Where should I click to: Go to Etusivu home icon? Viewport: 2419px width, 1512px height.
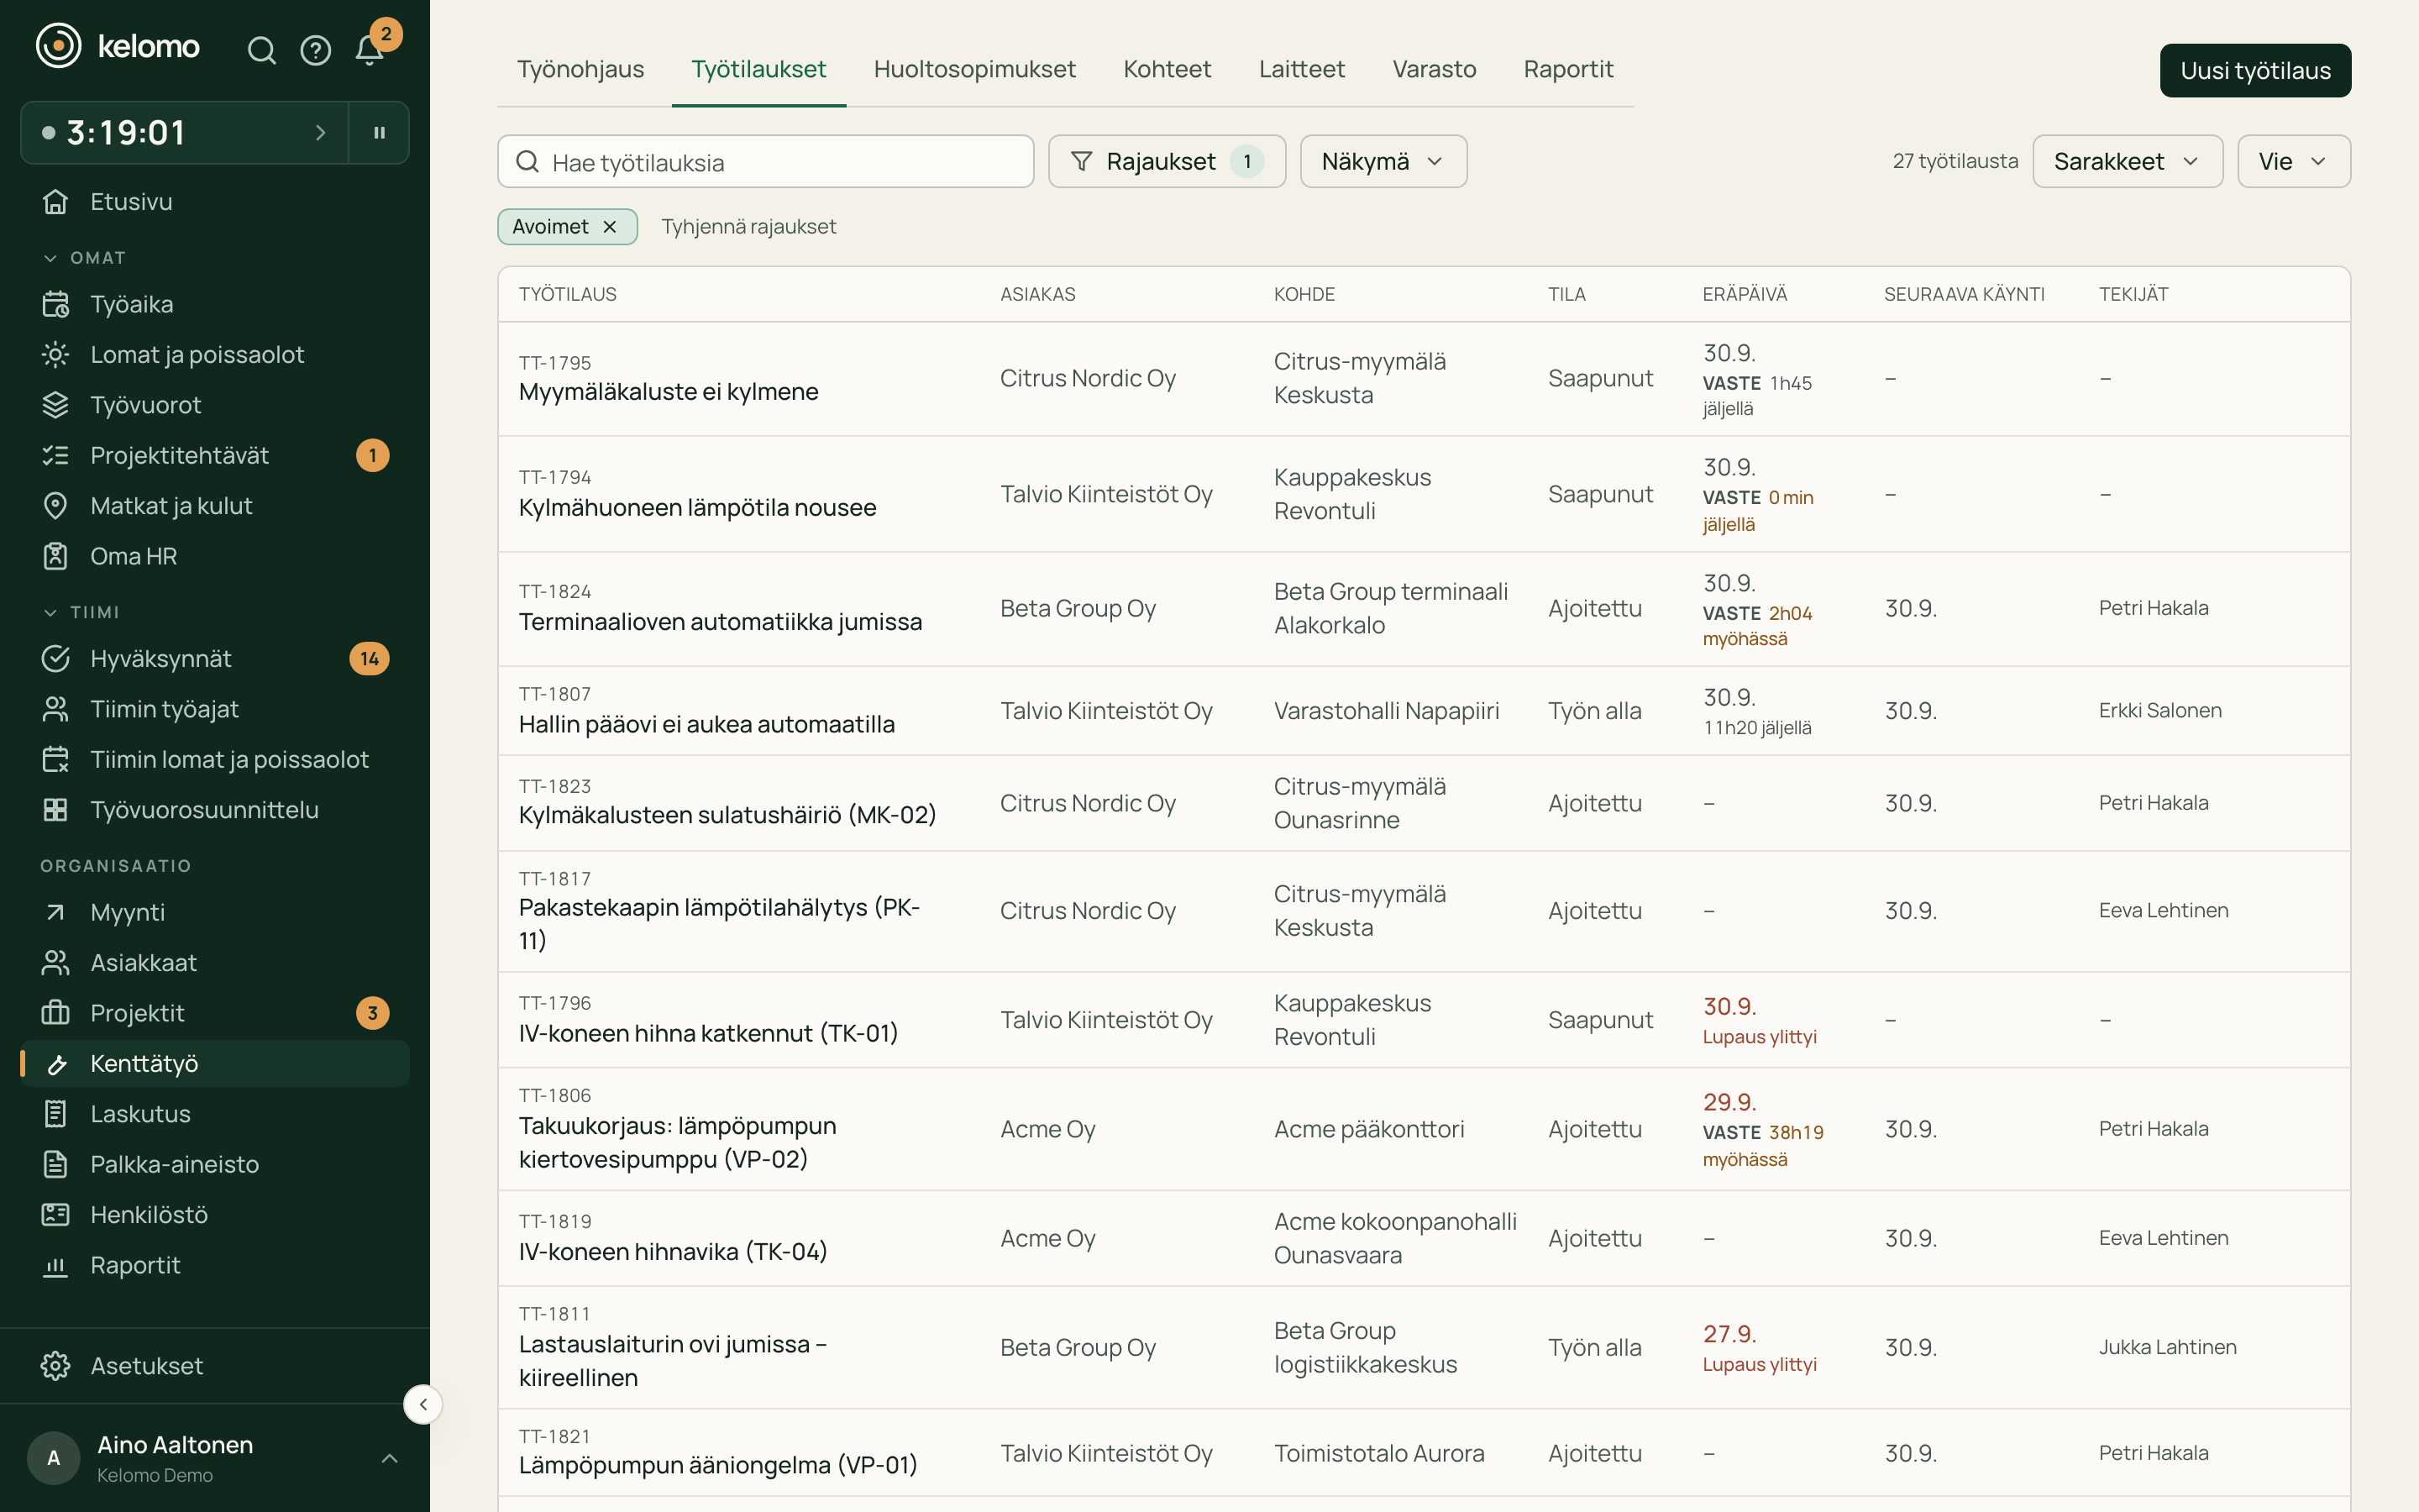55,201
